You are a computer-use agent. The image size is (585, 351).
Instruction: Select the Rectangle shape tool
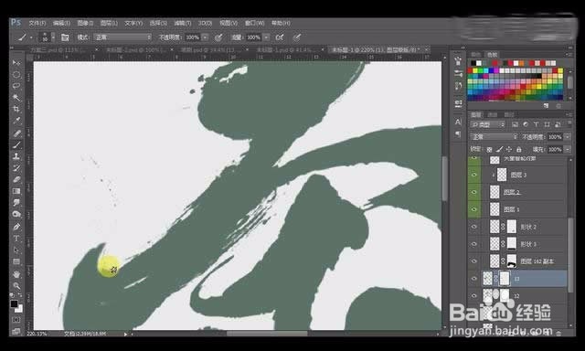tap(16, 261)
